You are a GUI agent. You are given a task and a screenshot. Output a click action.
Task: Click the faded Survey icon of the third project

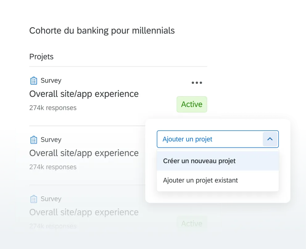point(33,199)
